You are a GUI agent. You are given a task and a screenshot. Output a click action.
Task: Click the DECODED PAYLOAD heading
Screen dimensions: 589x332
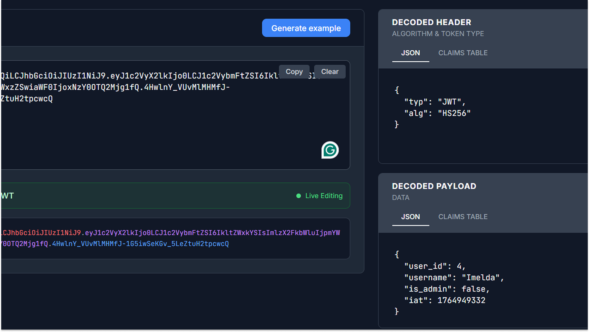point(434,186)
